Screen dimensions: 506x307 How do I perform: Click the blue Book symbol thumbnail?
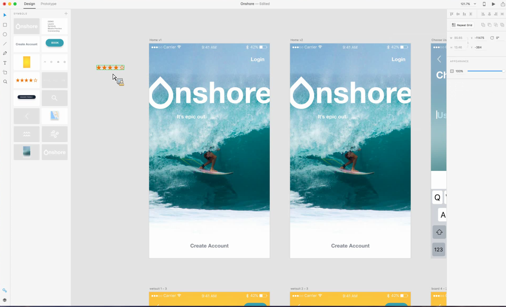click(54, 43)
